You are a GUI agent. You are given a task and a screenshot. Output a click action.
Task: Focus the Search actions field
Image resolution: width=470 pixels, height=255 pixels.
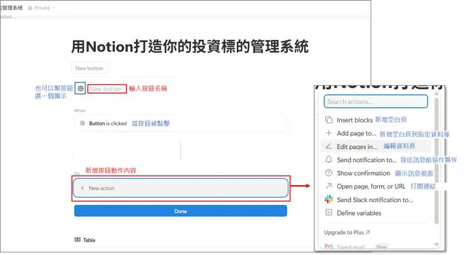[x=375, y=101]
